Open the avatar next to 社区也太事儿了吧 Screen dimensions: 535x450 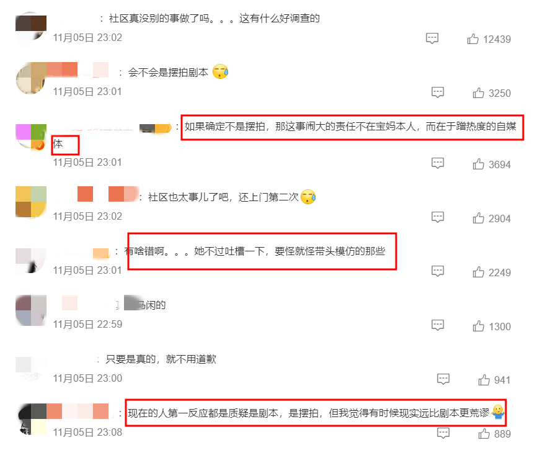(31, 202)
